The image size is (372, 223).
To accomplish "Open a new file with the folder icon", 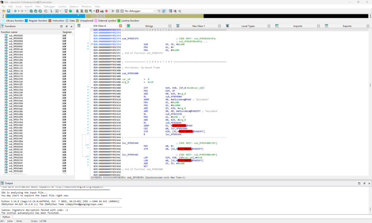I will pyautogui.click(x=4, y=11).
